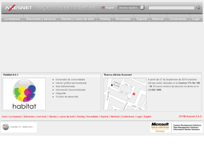Click Clientes y casos de éxito footer link
This screenshot has width=204, height=153.
click(x=62, y=117)
